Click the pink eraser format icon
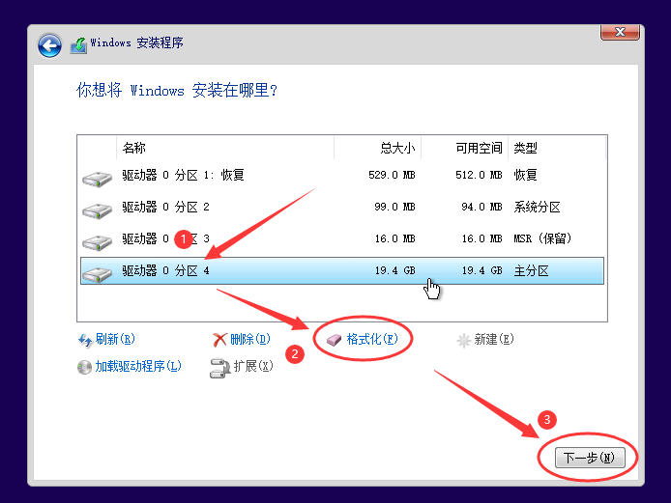The image size is (671, 503). [335, 340]
